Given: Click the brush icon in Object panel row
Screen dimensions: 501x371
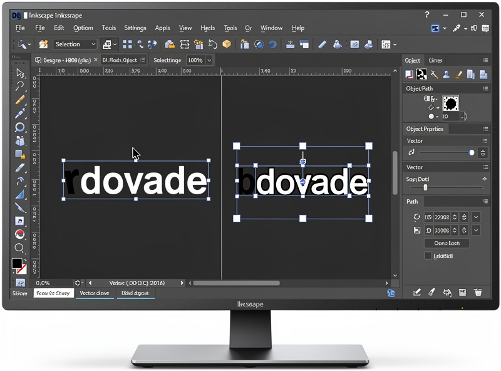Looking at the screenshot, I should coord(459,75).
